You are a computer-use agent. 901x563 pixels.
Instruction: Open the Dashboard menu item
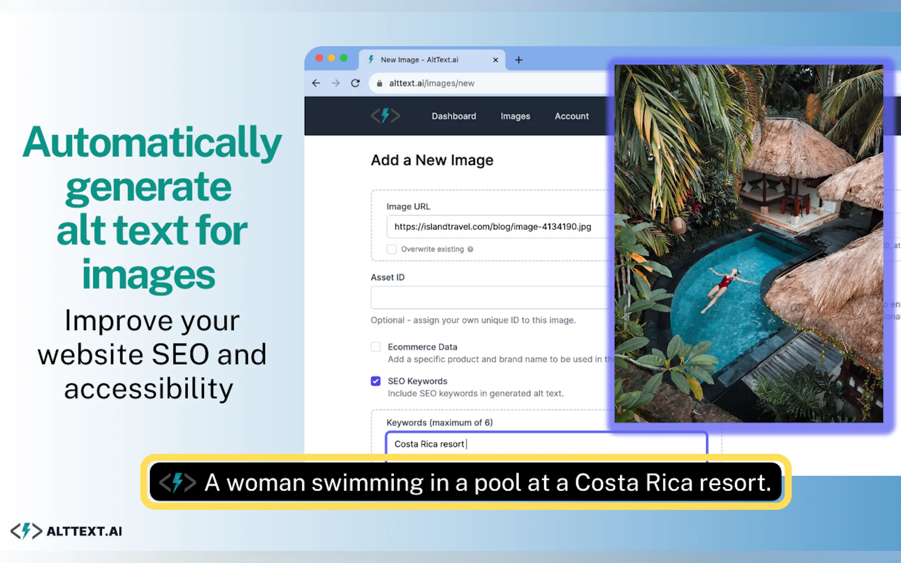coord(454,116)
